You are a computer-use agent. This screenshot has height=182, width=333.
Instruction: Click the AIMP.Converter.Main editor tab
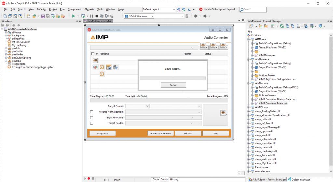click(98, 21)
